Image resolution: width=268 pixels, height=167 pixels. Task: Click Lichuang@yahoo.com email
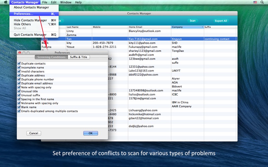[143, 110]
